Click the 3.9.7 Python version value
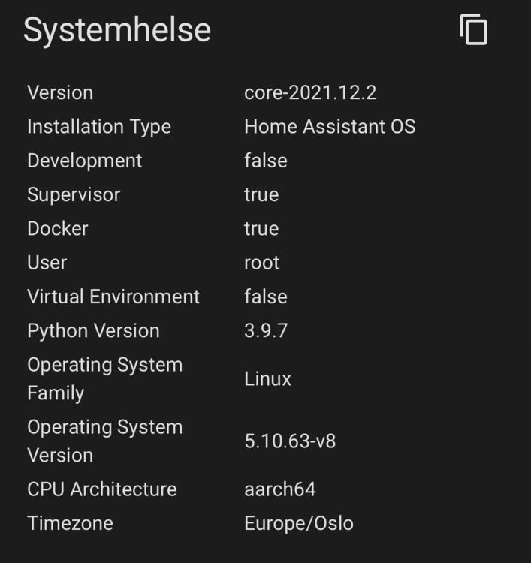Screen dimensions: 531x563 [265, 330]
